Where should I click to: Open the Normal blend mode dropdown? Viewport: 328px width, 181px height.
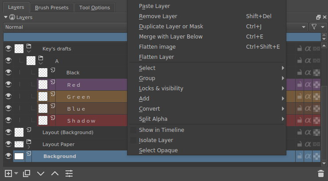66,27
